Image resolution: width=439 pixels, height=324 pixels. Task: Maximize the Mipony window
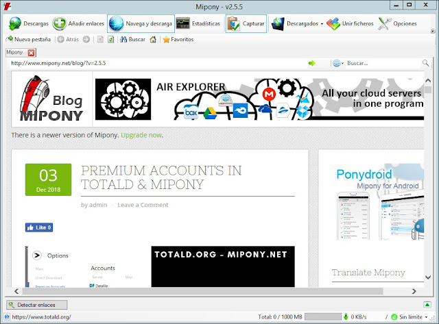[410, 5]
